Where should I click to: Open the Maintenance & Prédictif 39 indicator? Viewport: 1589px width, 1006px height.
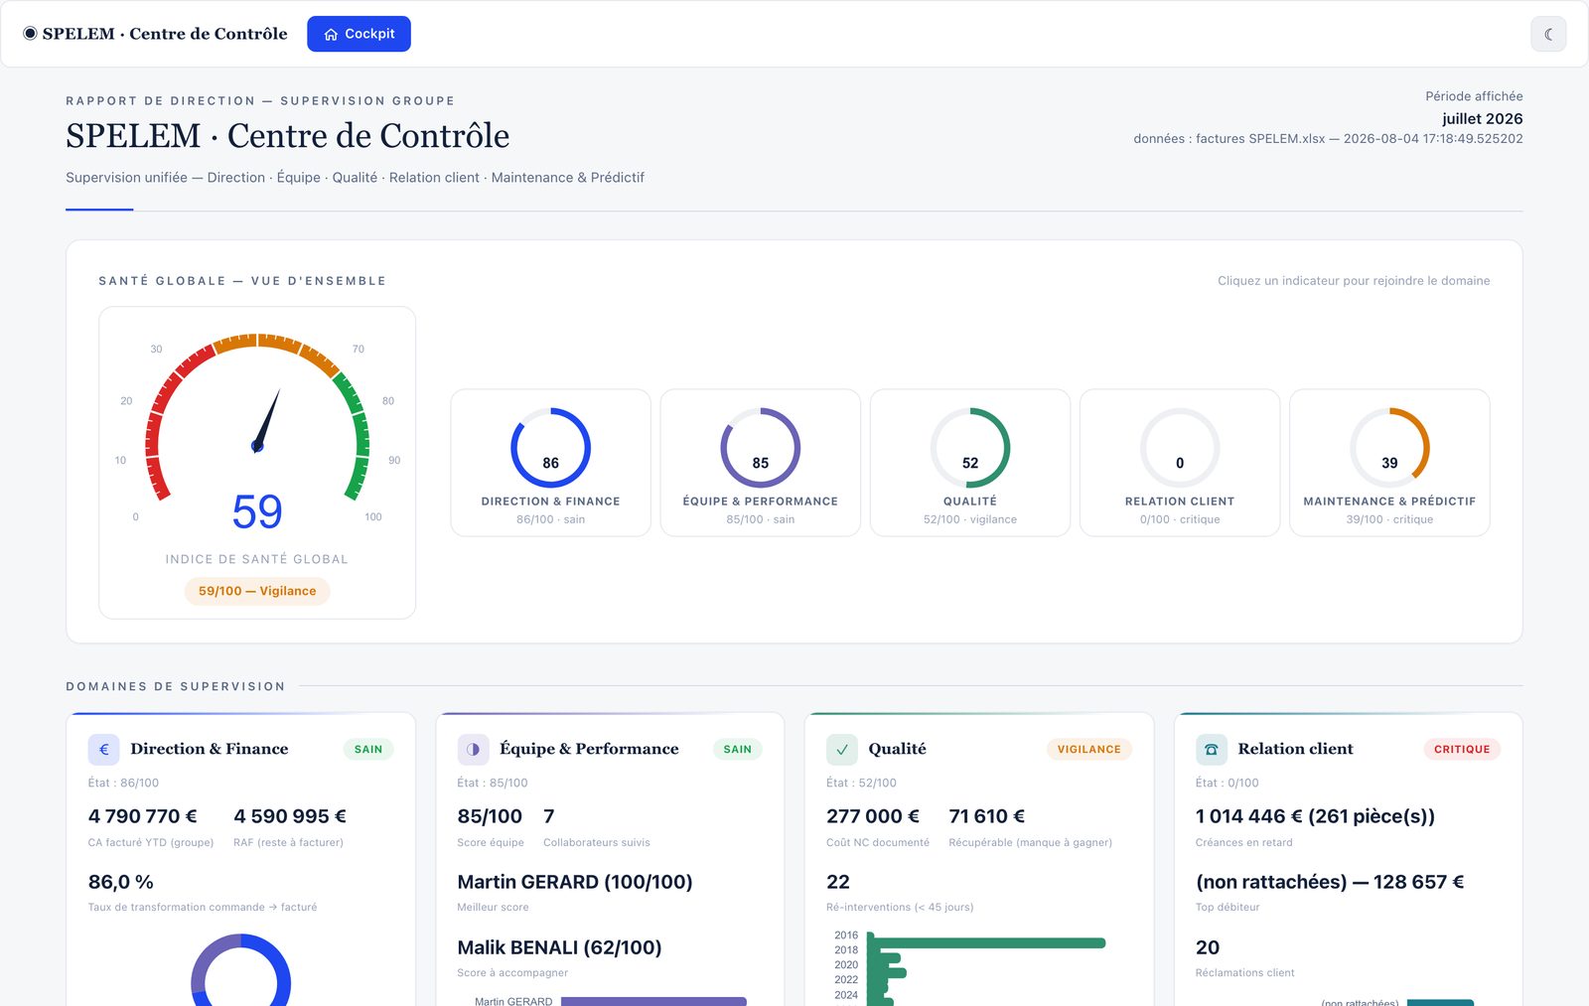1389,463
